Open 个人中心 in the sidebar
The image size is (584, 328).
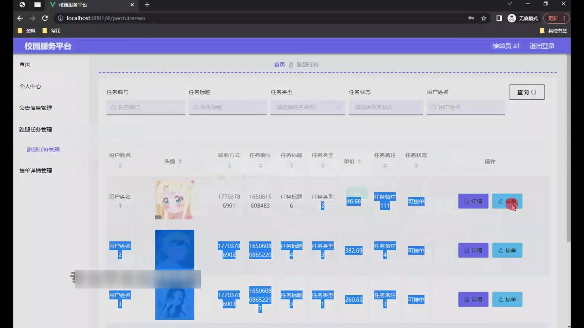[x=30, y=86]
